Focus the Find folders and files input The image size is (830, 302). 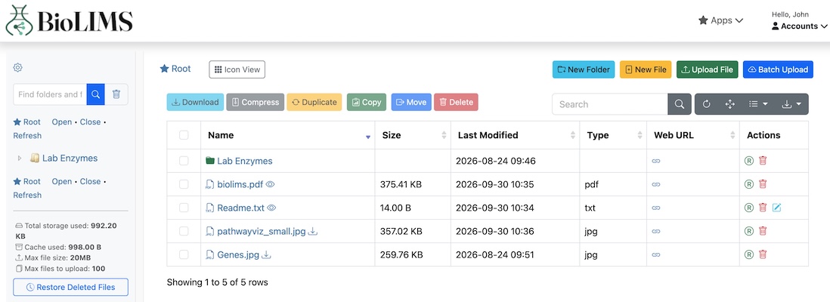click(x=50, y=94)
